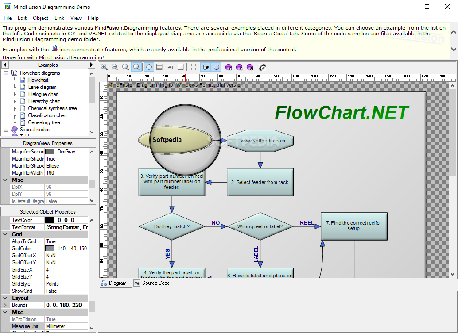Switch to the Diagram tab
This screenshot has height=333, width=458.
pos(114,283)
